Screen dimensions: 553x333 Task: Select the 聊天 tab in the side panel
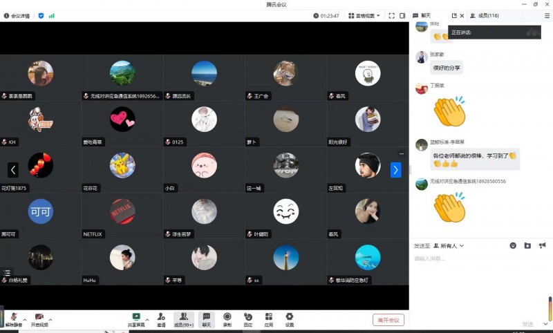(422, 15)
